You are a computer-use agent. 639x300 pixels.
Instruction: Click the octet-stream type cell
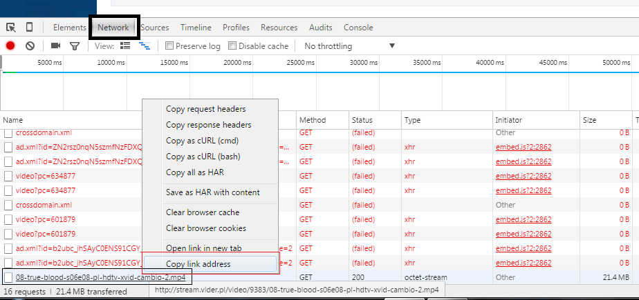tap(425, 278)
